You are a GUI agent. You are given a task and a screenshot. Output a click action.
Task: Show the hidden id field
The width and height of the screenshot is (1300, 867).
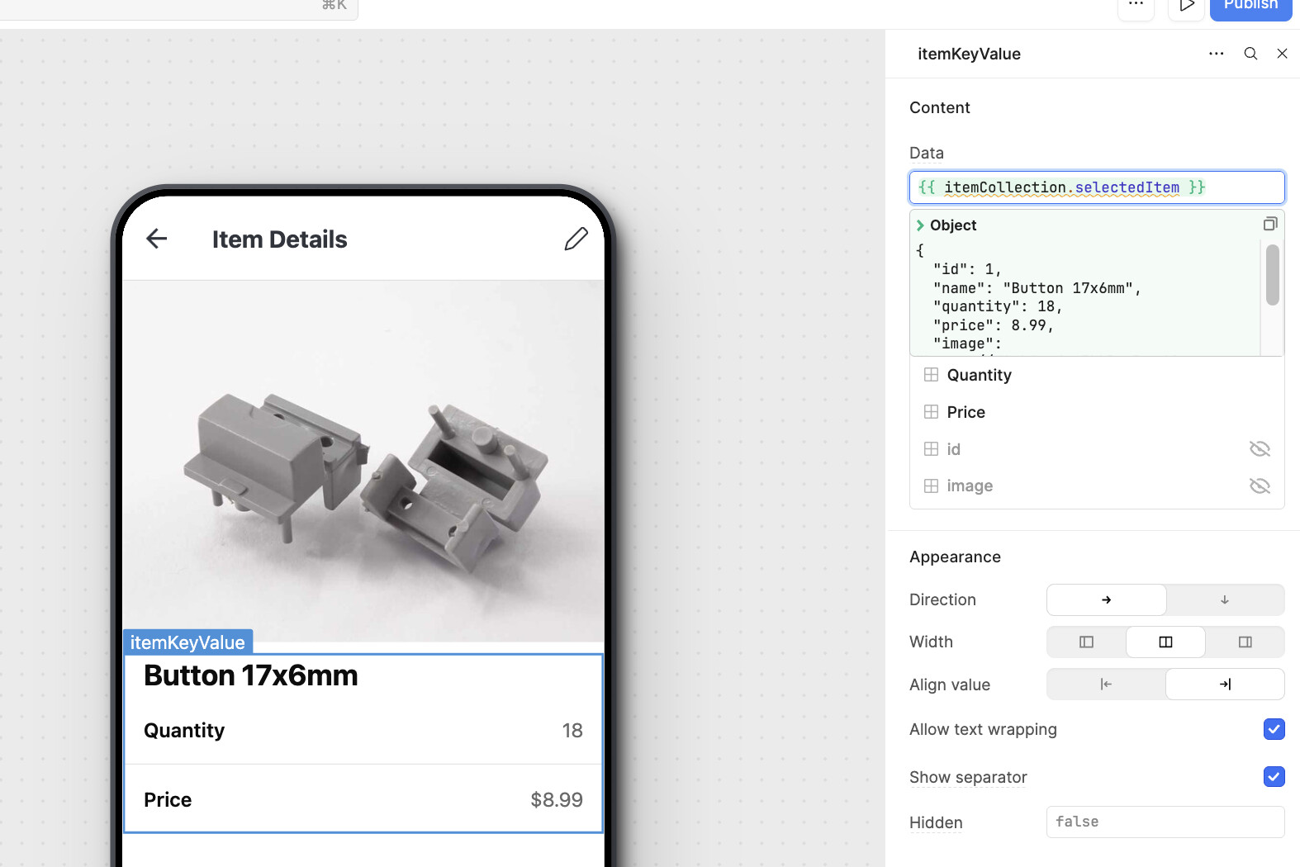click(x=1260, y=449)
